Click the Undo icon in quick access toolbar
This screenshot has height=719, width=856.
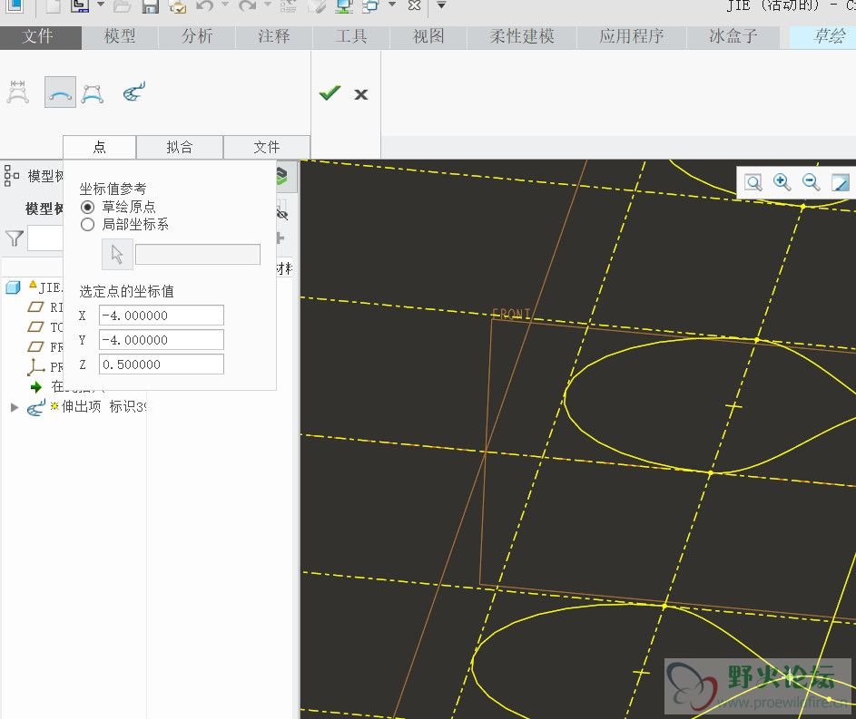(205, 6)
